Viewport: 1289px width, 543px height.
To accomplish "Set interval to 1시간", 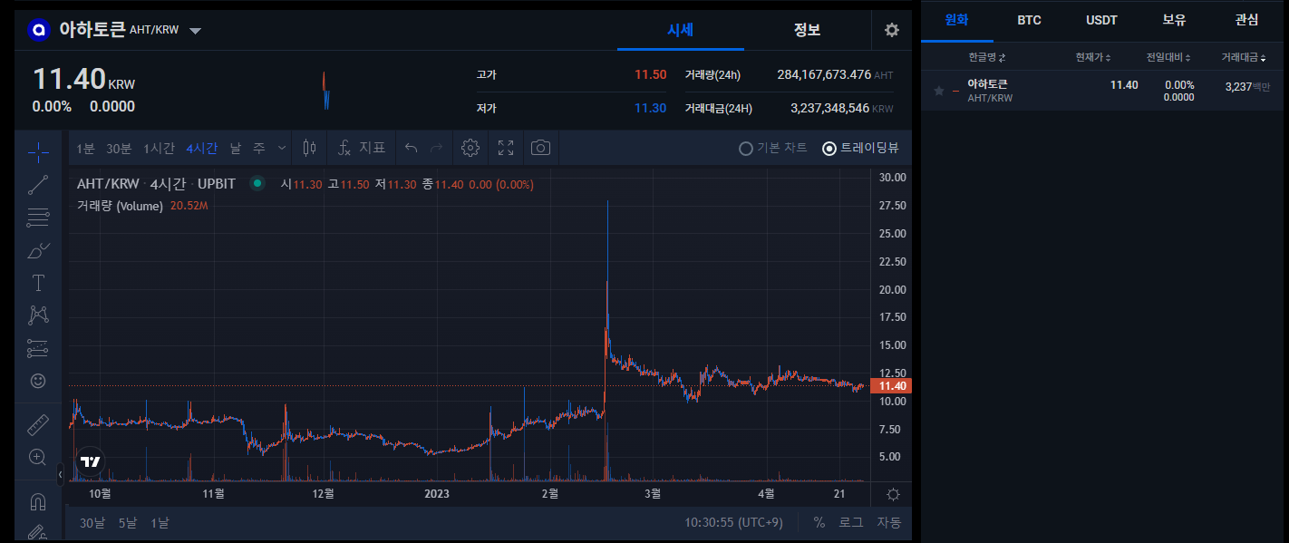I will tap(159, 148).
